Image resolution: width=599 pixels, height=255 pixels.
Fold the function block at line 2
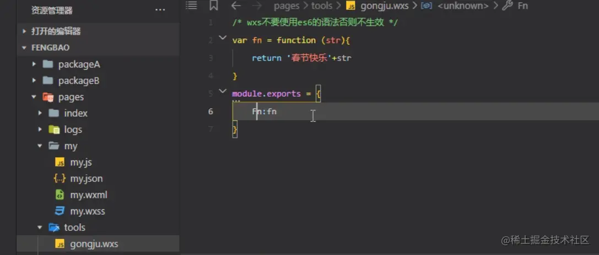click(222, 37)
